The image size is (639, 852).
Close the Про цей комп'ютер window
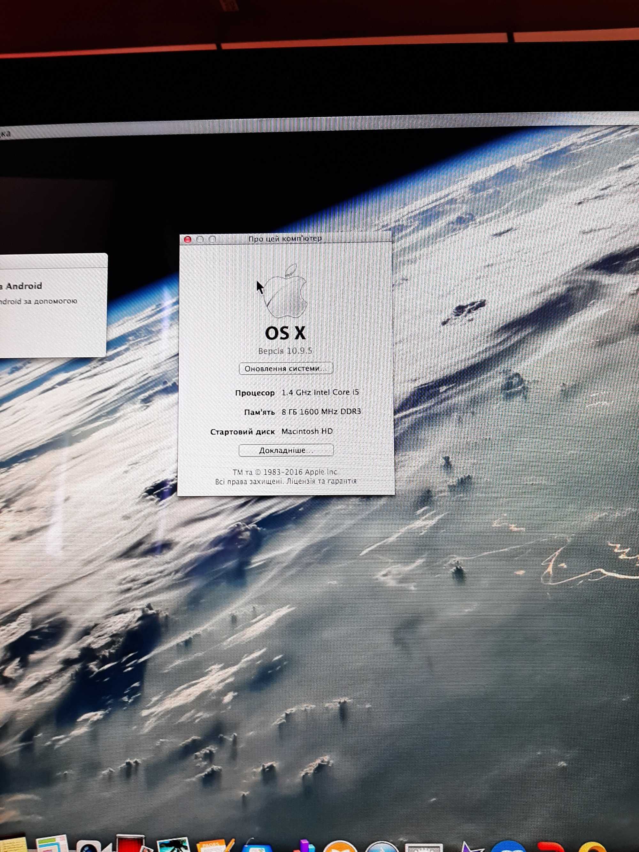(188, 239)
